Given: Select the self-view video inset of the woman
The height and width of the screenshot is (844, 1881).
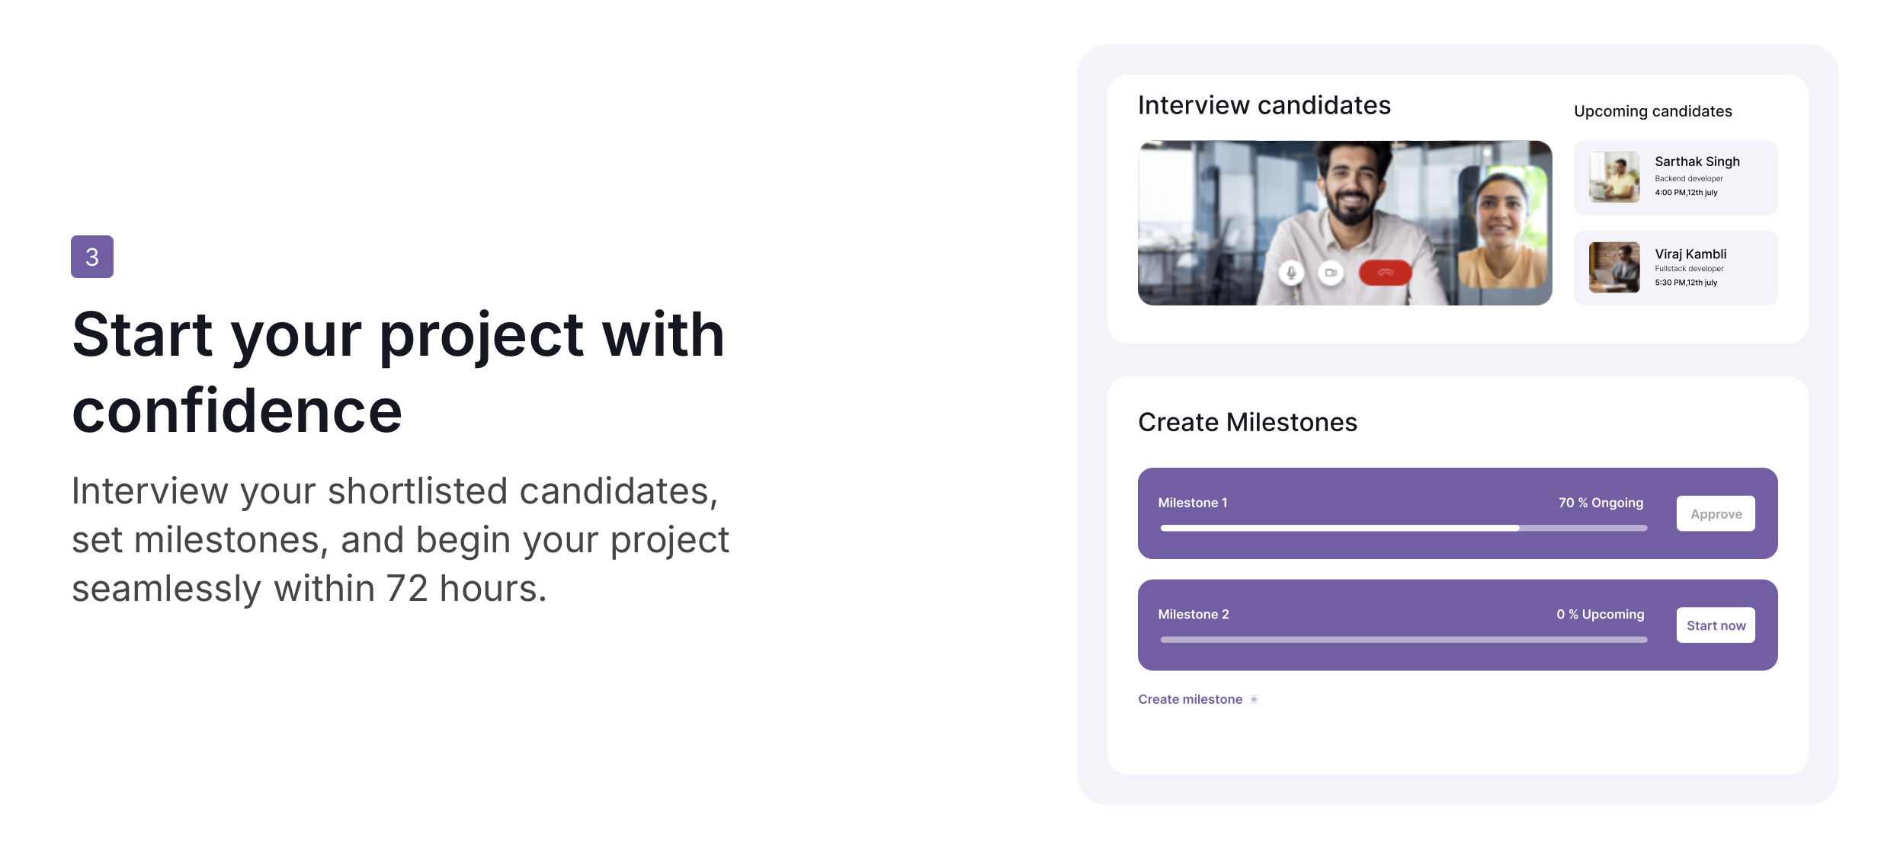Looking at the screenshot, I should tap(1502, 227).
